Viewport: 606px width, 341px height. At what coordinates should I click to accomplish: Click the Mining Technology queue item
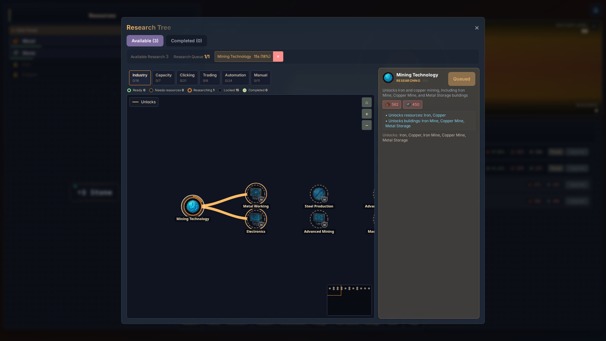(244, 57)
